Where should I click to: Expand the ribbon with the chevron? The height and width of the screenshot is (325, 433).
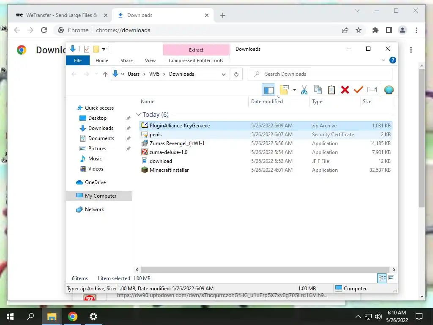pyautogui.click(x=383, y=60)
